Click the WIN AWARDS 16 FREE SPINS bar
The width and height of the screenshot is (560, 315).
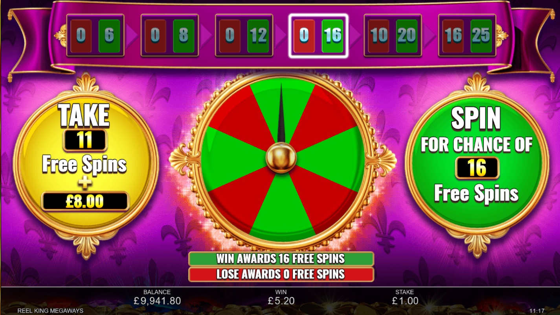[x=281, y=259]
